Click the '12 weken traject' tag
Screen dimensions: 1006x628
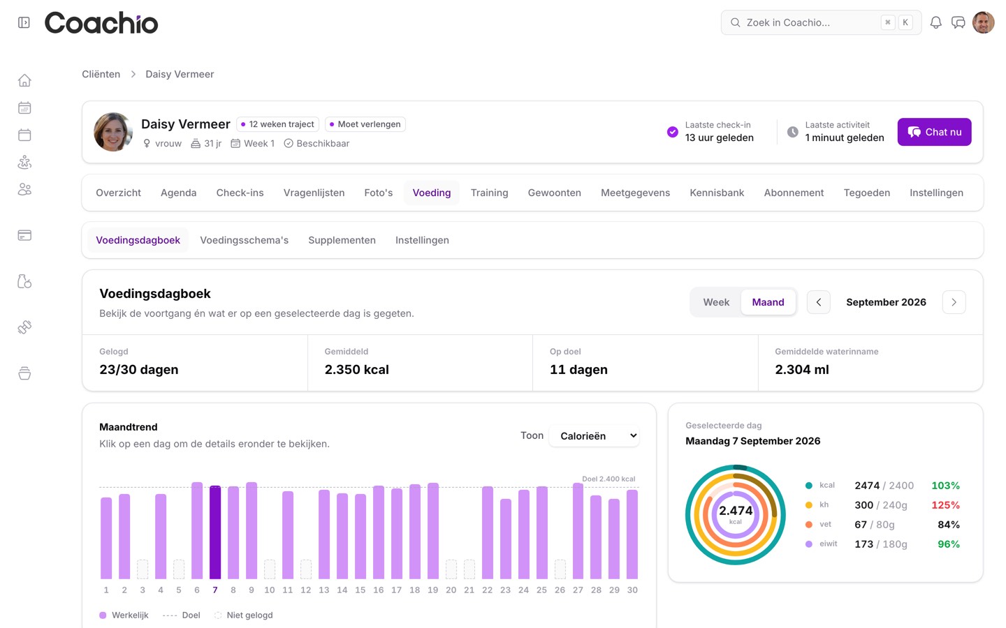277,124
